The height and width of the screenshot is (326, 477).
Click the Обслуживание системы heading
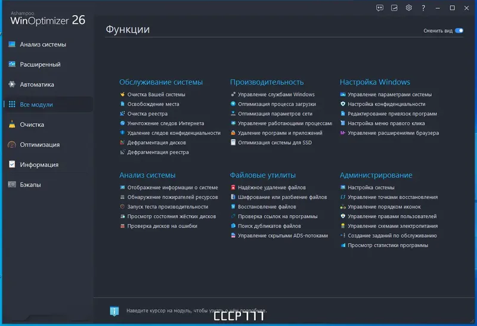(x=161, y=82)
